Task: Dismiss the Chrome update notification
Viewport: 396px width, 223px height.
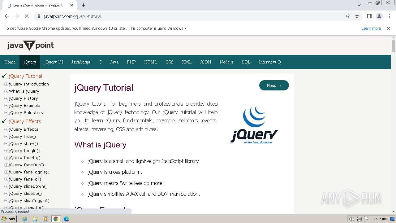Action: (389, 28)
